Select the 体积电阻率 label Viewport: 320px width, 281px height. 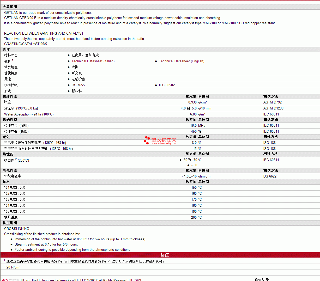(13, 176)
